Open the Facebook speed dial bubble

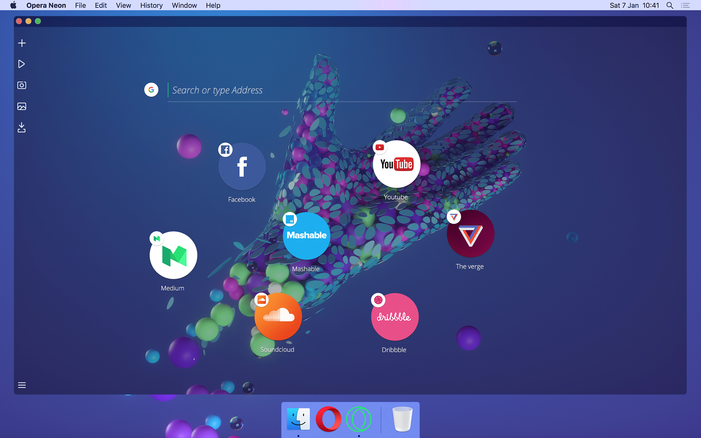pos(242,167)
